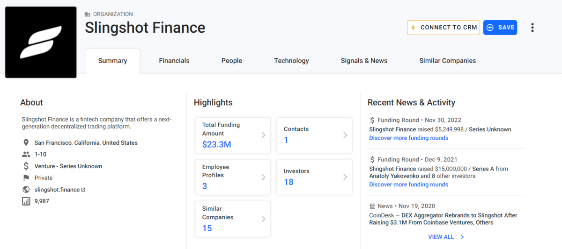562x249 pixels.
Task: Open the People tab
Action: click(x=232, y=61)
